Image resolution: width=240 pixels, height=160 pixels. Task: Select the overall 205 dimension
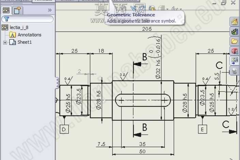[x=147, y=29]
